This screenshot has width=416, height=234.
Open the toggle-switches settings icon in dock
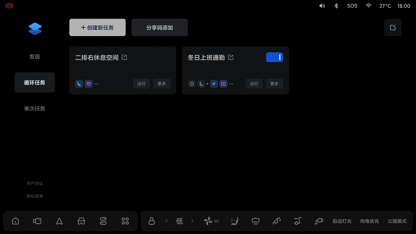pyautogui.click(x=103, y=221)
